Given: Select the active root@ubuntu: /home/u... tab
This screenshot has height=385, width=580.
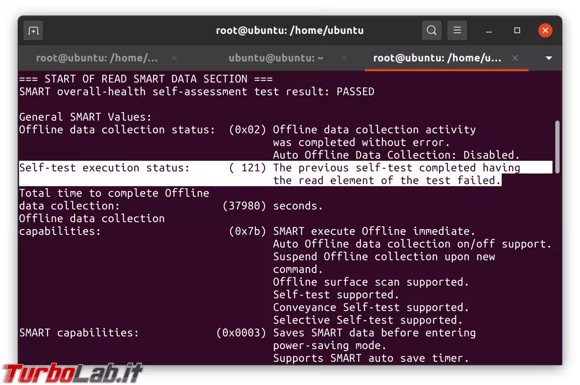Looking at the screenshot, I should (x=437, y=58).
